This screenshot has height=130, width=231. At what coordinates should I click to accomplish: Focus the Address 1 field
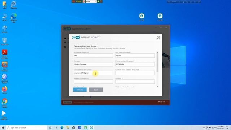[x=93, y=82]
